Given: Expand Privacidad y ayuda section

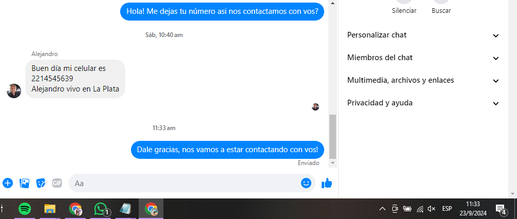Looking at the screenshot, I should point(423,103).
